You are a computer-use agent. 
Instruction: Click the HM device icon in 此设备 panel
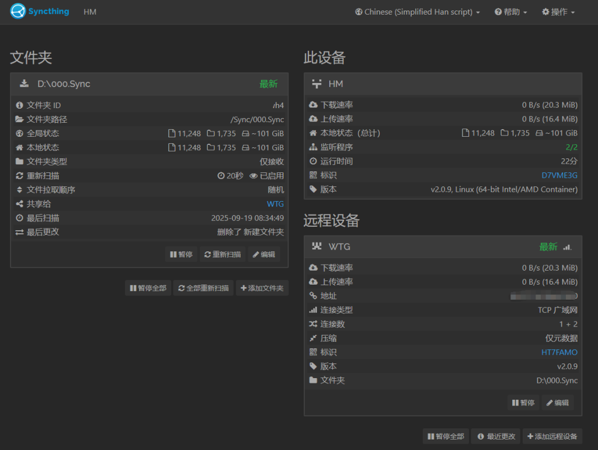point(317,84)
